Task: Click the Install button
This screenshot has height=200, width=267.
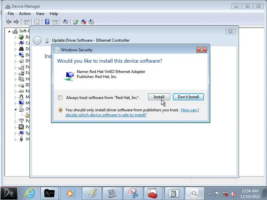Action: click(x=159, y=97)
